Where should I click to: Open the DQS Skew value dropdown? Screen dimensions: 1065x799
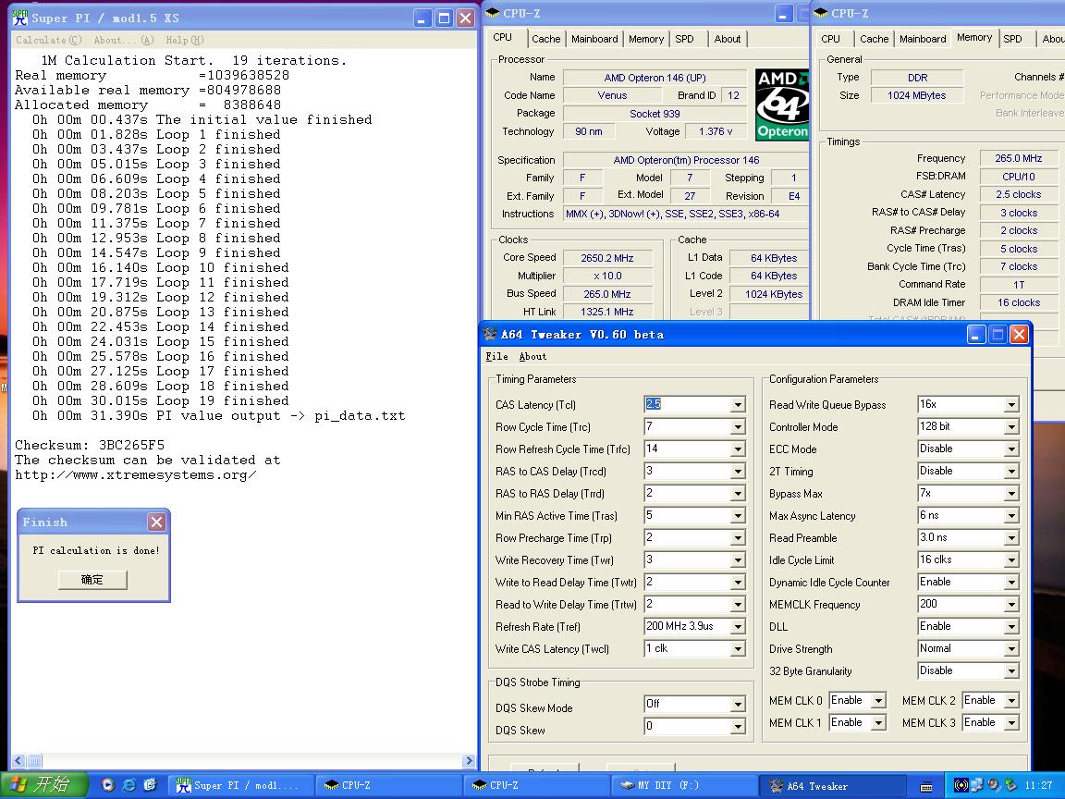(738, 727)
